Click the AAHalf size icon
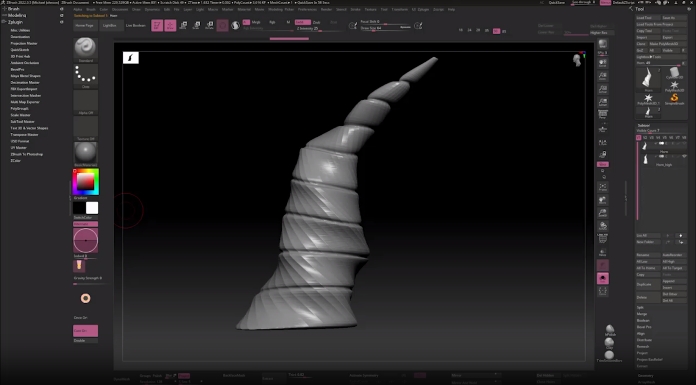This screenshot has height=385, width=696. [603, 103]
